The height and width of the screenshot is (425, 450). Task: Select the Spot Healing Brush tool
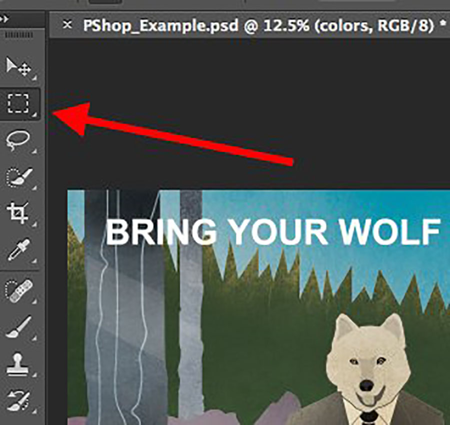tap(19, 290)
